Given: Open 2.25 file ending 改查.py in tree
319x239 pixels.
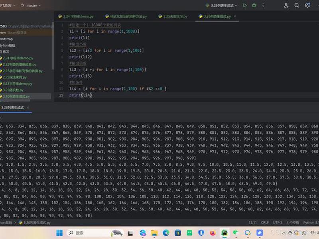Looking at the screenshot, I should [x=19, y=65].
